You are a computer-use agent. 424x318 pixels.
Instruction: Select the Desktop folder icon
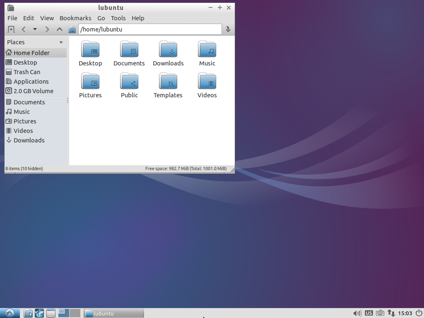click(90, 49)
